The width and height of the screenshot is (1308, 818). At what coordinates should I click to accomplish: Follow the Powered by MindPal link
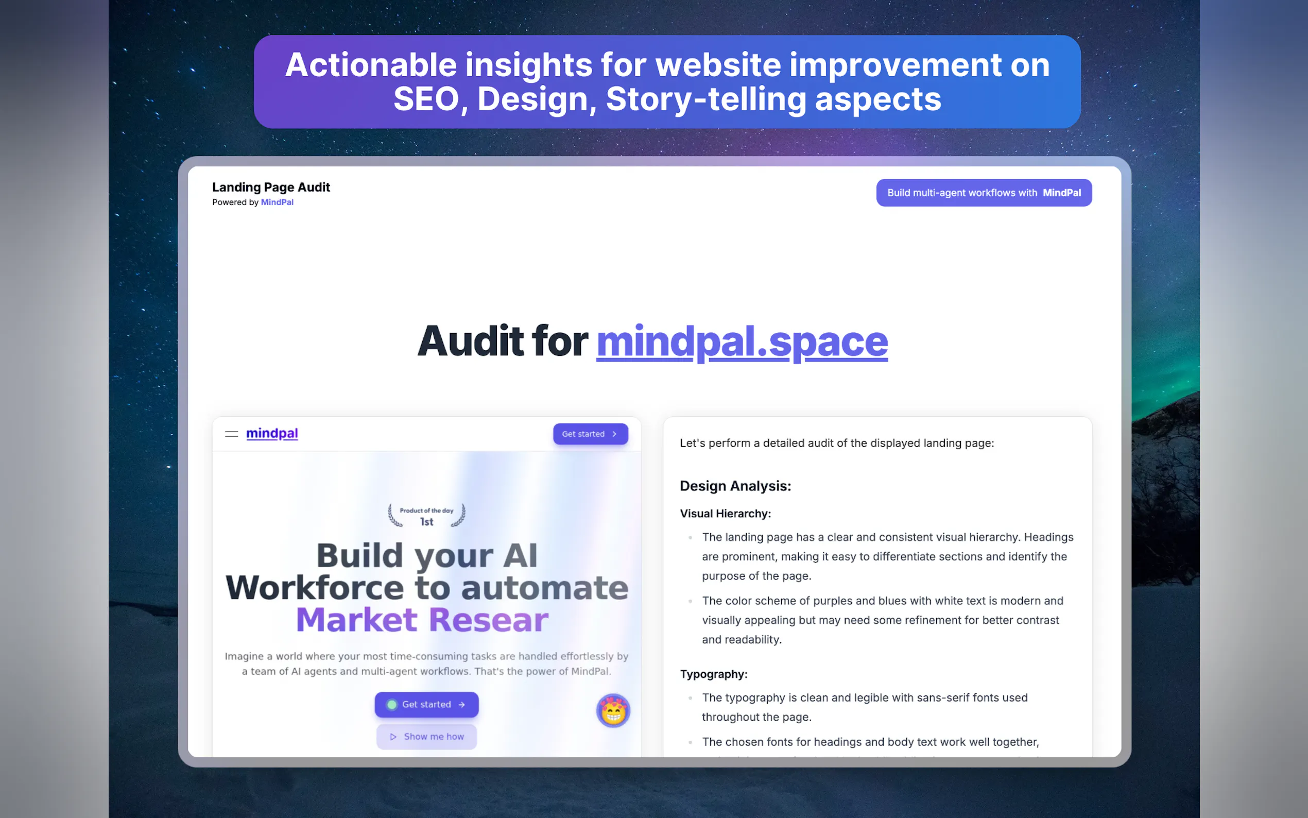(277, 202)
